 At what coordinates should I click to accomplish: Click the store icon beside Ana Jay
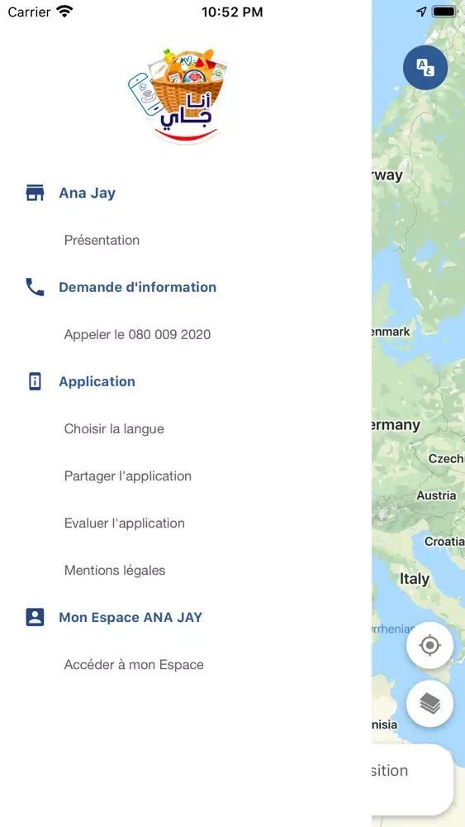point(35,193)
